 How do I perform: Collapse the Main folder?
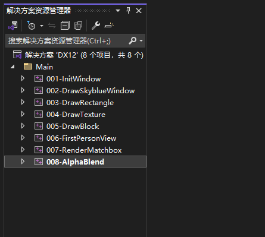13,67
